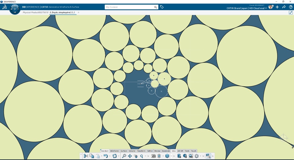This screenshot has height=160, width=294.
Task: Switch to the Tools tab
Action: [x=187, y=151]
